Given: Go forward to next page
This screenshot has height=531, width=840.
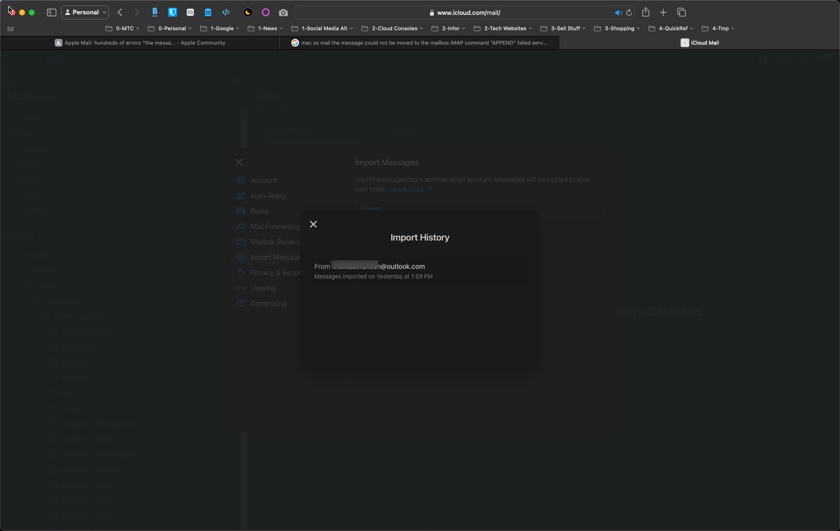Looking at the screenshot, I should [137, 12].
